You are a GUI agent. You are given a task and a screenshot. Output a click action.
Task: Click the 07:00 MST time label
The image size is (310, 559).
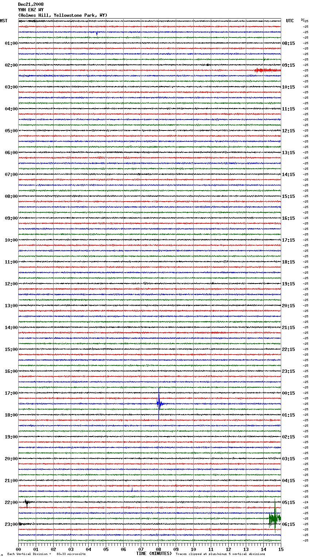[11, 175]
